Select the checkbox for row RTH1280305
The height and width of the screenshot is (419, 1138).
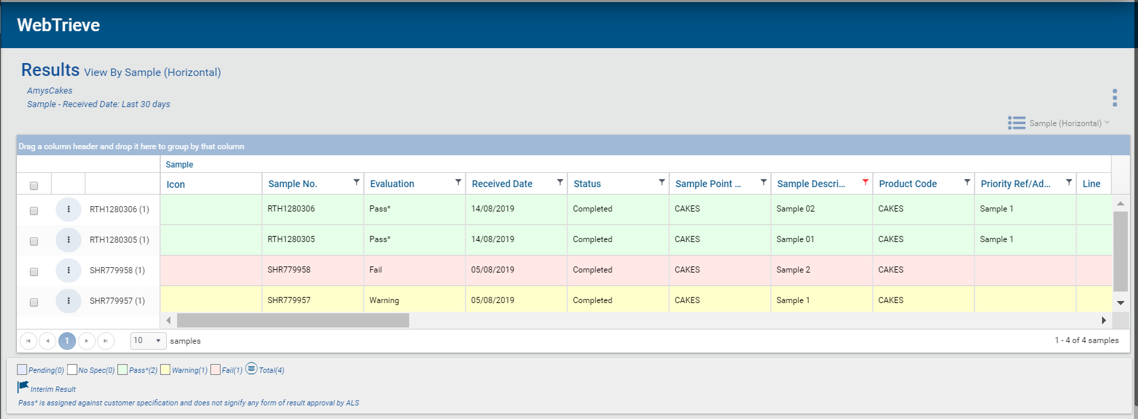(x=34, y=241)
